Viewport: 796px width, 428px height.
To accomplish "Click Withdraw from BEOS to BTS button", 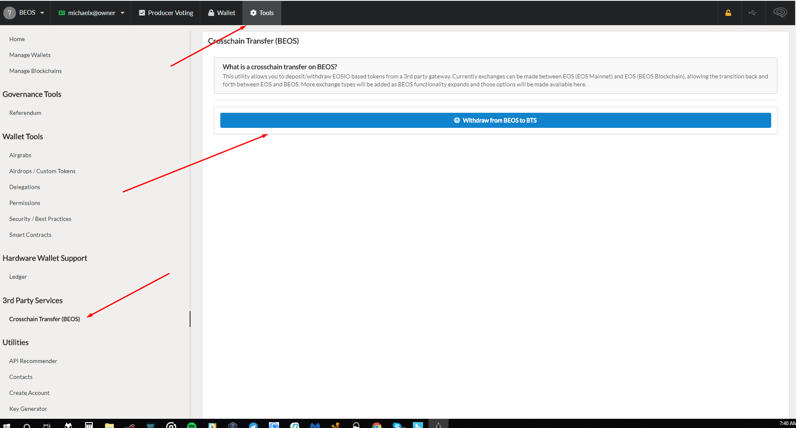I will click(496, 120).
